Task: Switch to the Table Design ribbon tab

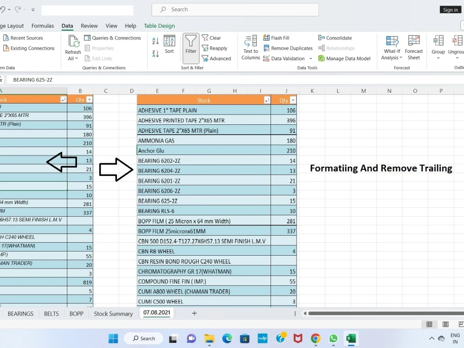Action: coord(159,26)
